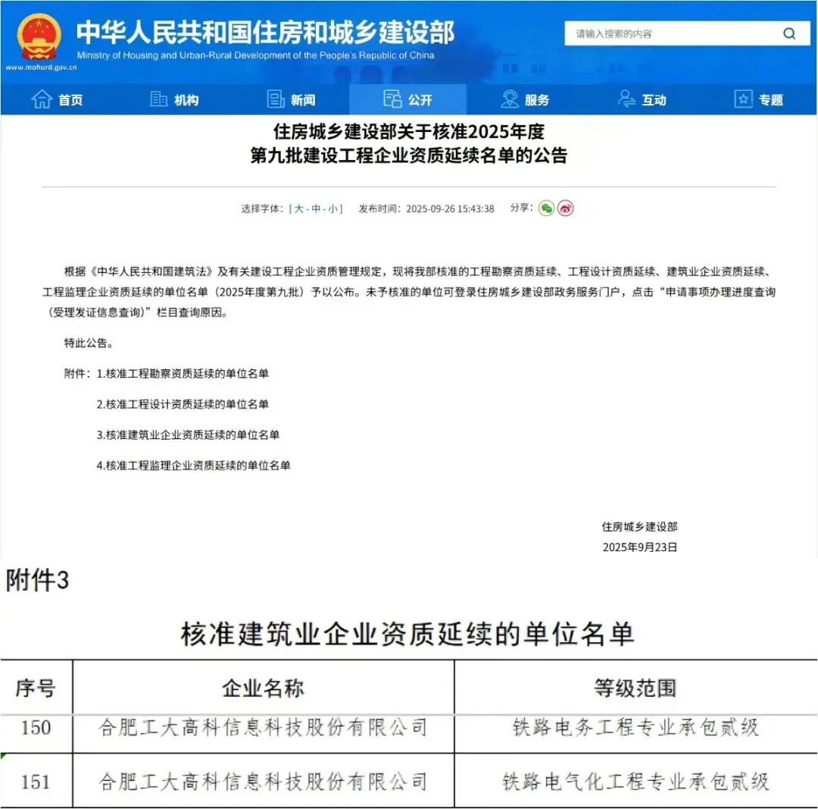Open the 首页 home menu item
Image resolution: width=818 pixels, height=809 pixels.
point(58,99)
